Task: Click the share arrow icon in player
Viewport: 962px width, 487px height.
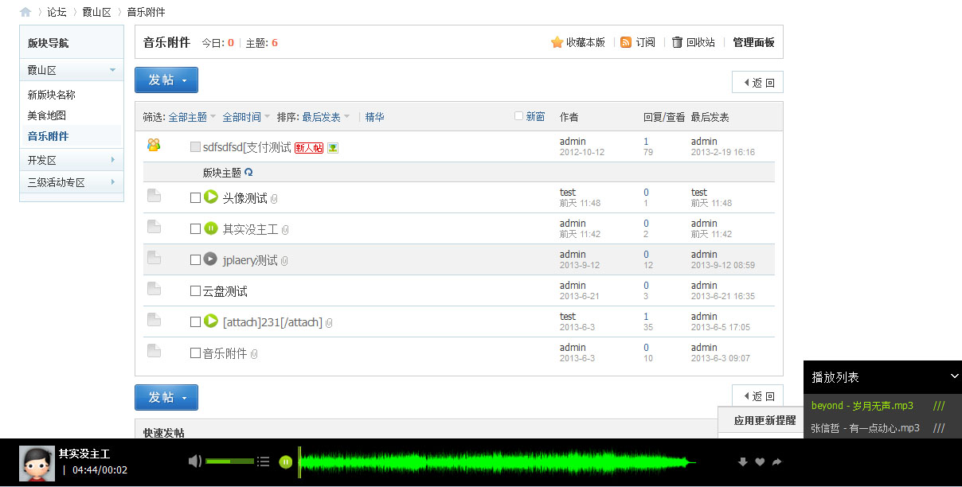Action: [x=777, y=462]
